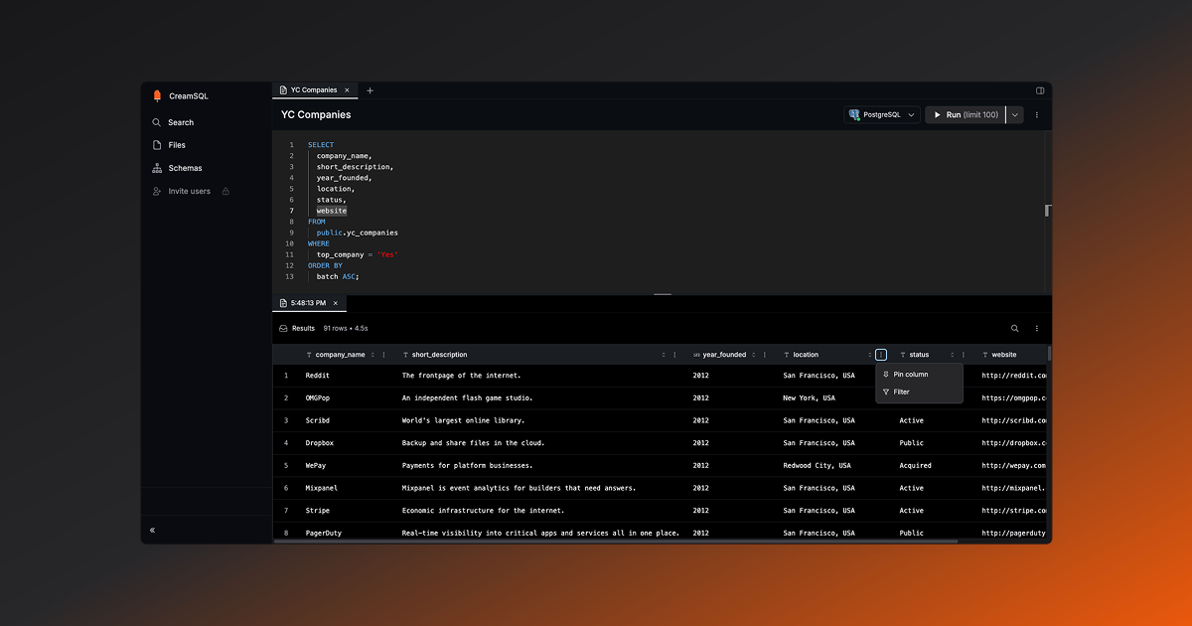This screenshot has width=1192, height=626.
Task: Open the PostgreSQL connection dropdown
Action: coord(882,114)
